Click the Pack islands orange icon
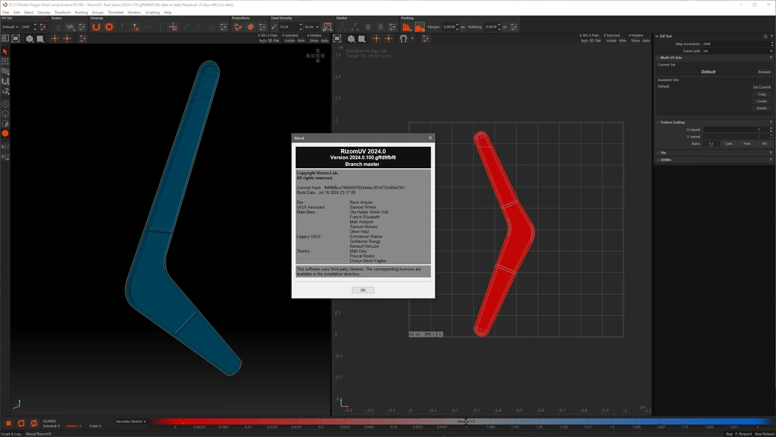This screenshot has width=776, height=437. point(407,27)
